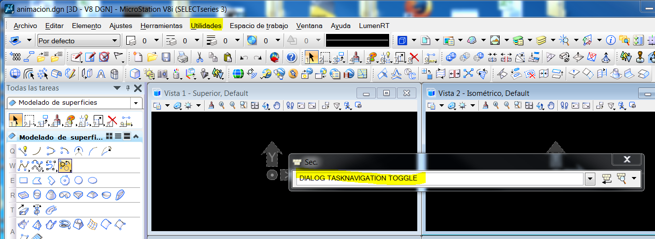Click the Measure tool numbered 9 in main toolbar
Viewport: 655px width, 239px height.
click(431, 58)
